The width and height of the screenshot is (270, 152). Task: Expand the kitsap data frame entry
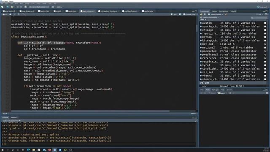tap(201, 37)
